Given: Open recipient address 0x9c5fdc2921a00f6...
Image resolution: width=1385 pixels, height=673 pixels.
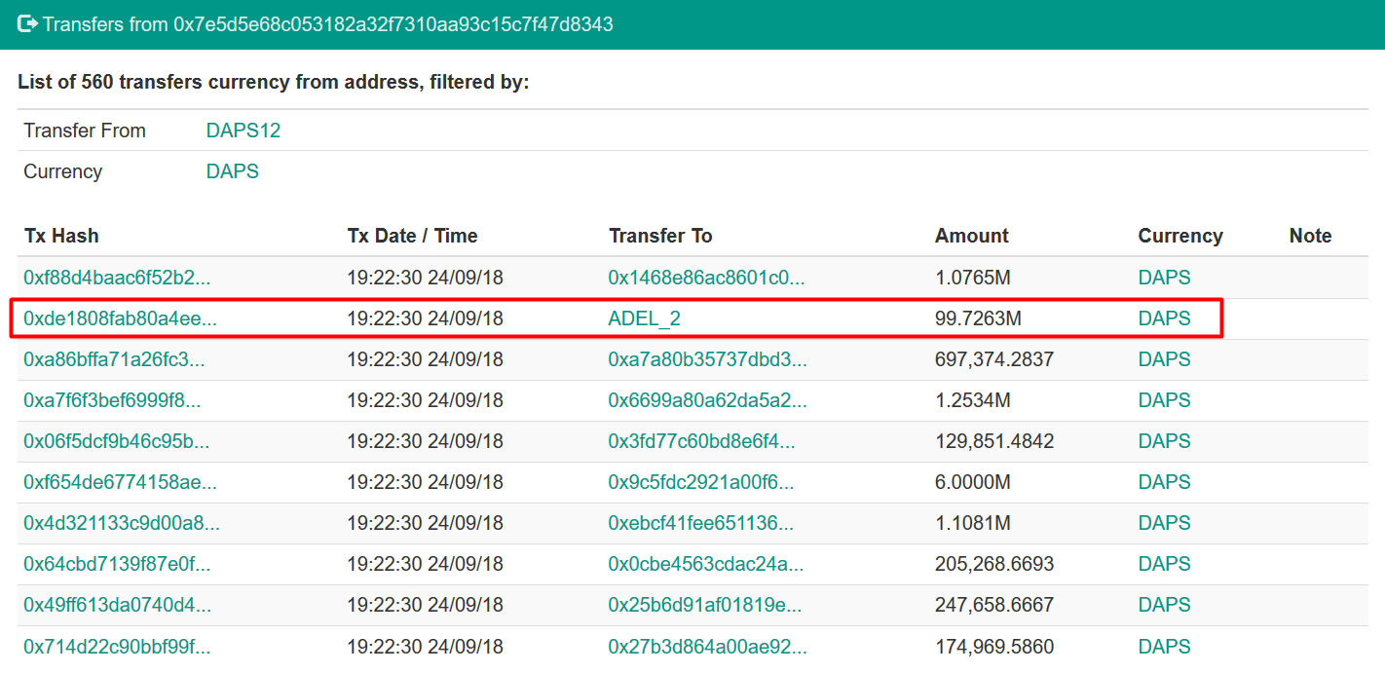Looking at the screenshot, I should (x=701, y=482).
